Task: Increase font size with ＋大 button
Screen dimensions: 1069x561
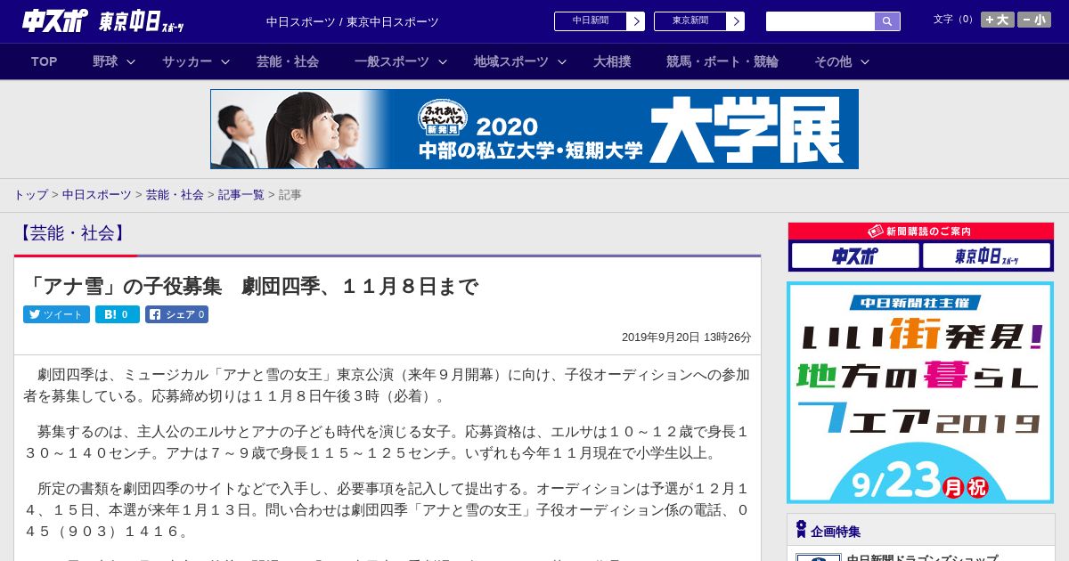Action: 998,20
